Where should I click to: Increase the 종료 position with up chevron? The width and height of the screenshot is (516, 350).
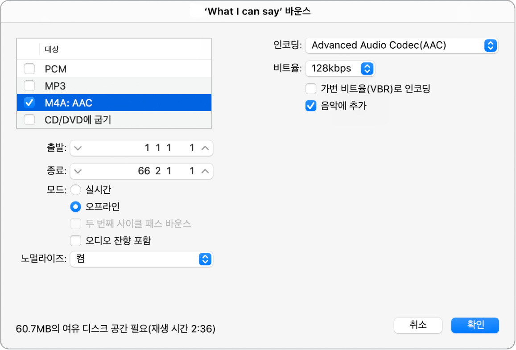tap(205, 171)
